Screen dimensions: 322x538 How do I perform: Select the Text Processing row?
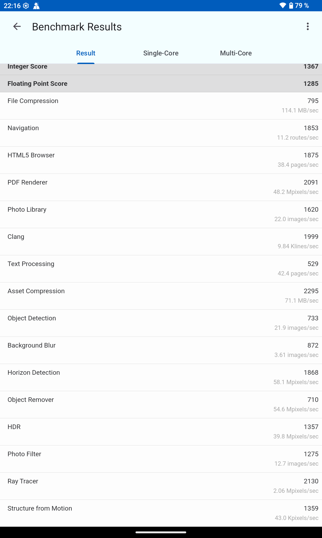tap(161, 269)
